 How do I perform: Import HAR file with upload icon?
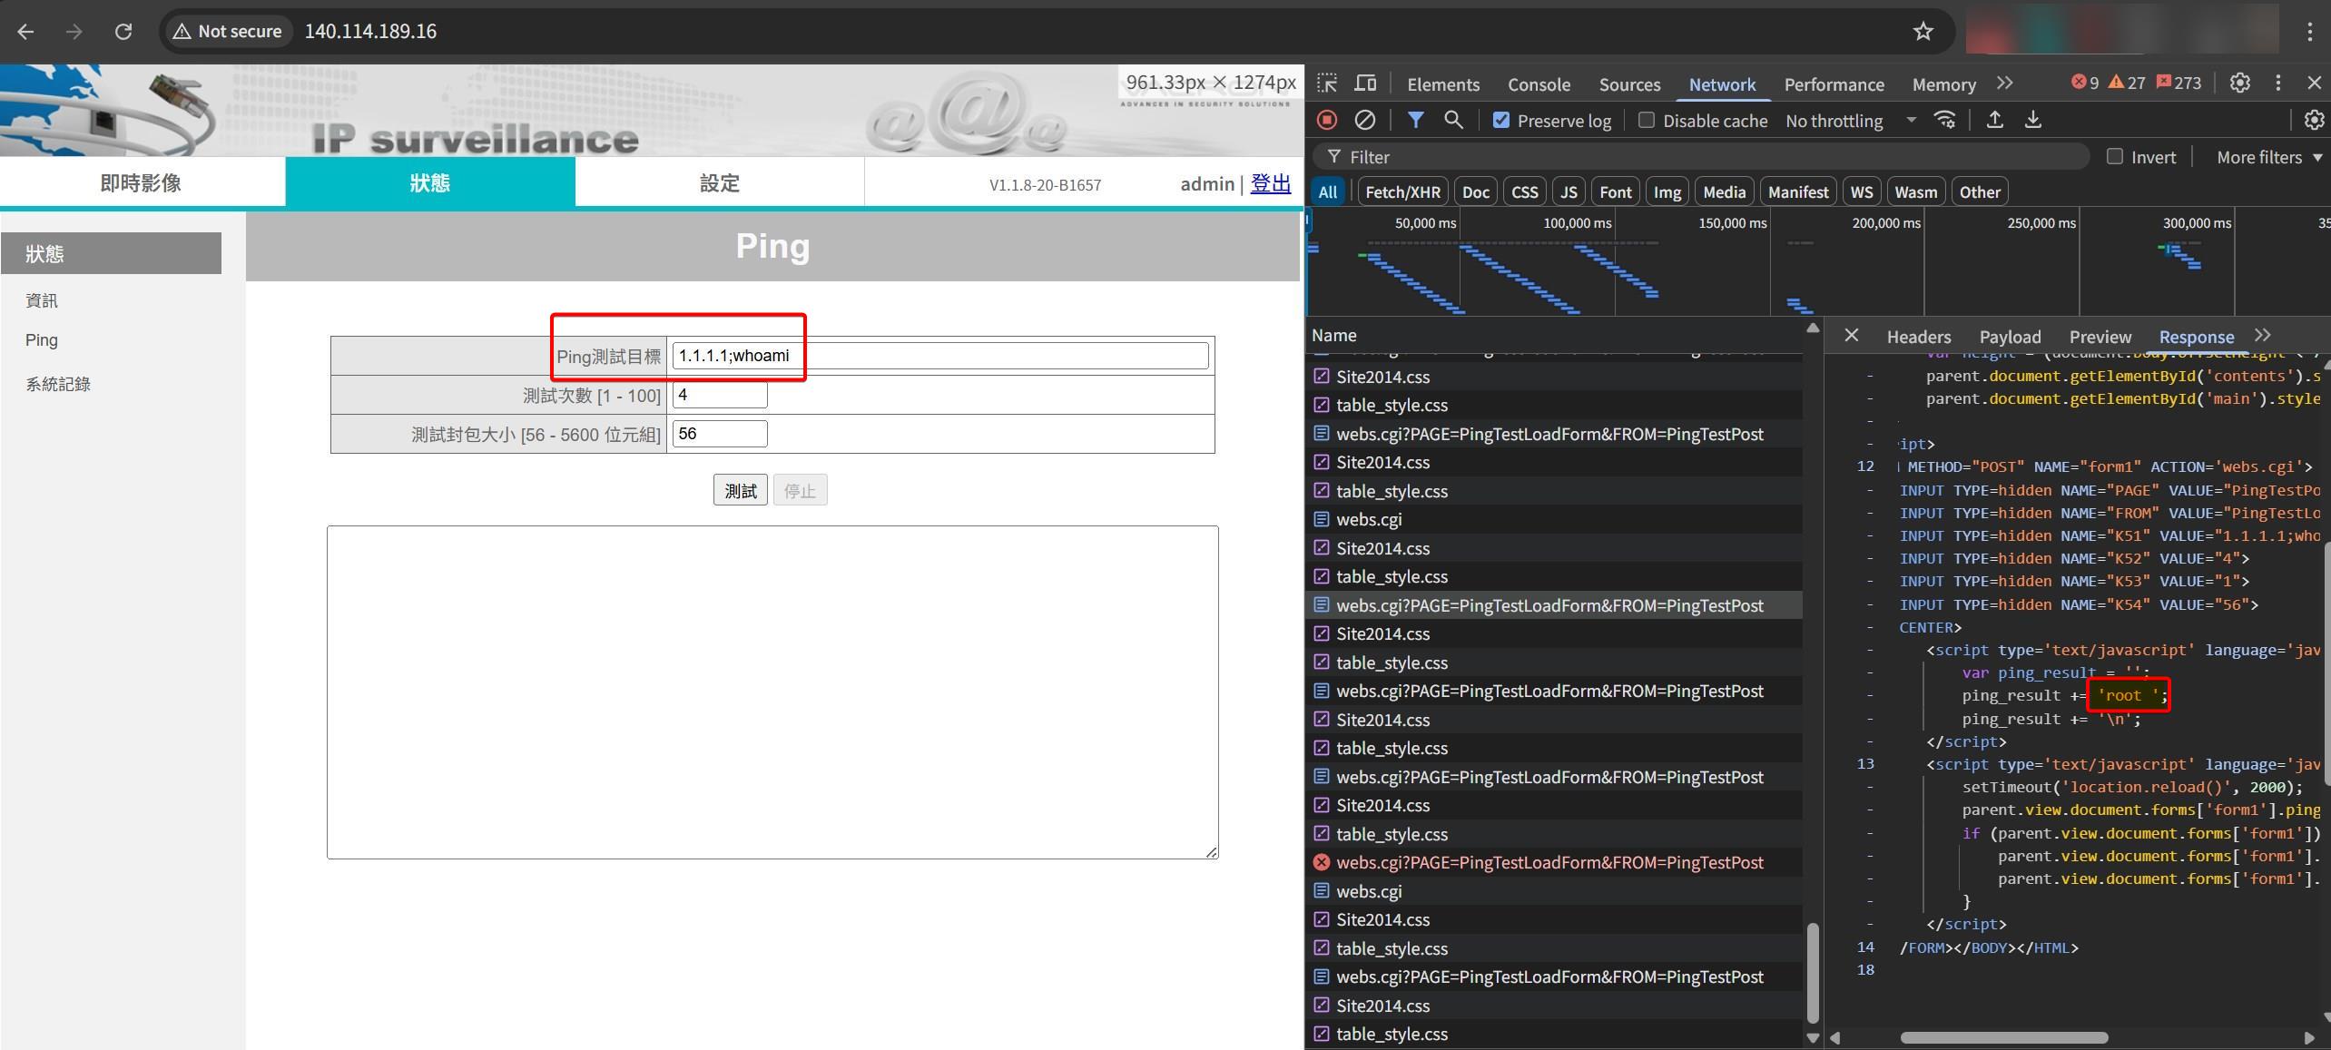click(1994, 120)
